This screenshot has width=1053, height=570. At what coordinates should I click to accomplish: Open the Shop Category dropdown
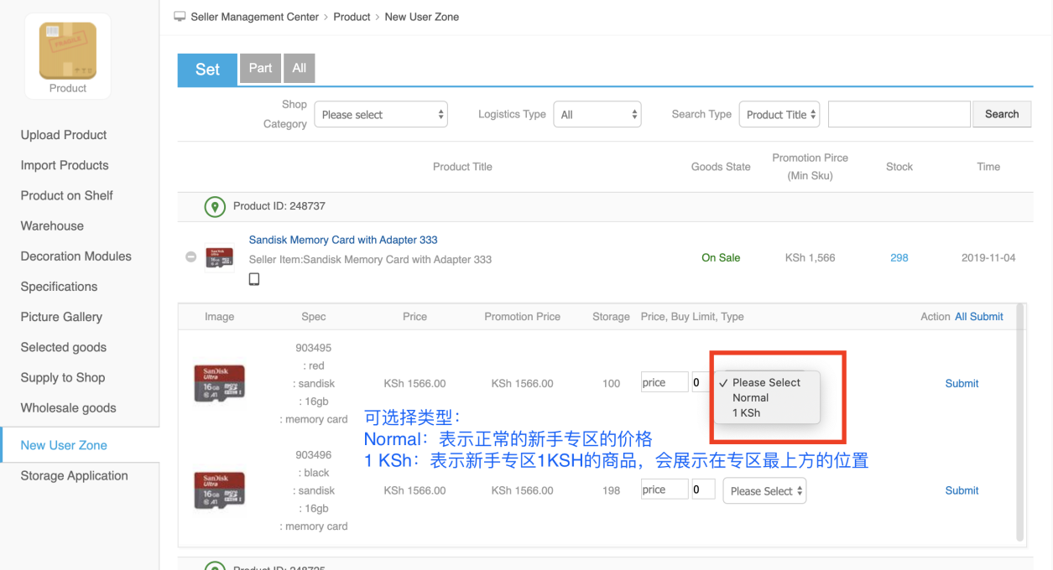click(381, 115)
